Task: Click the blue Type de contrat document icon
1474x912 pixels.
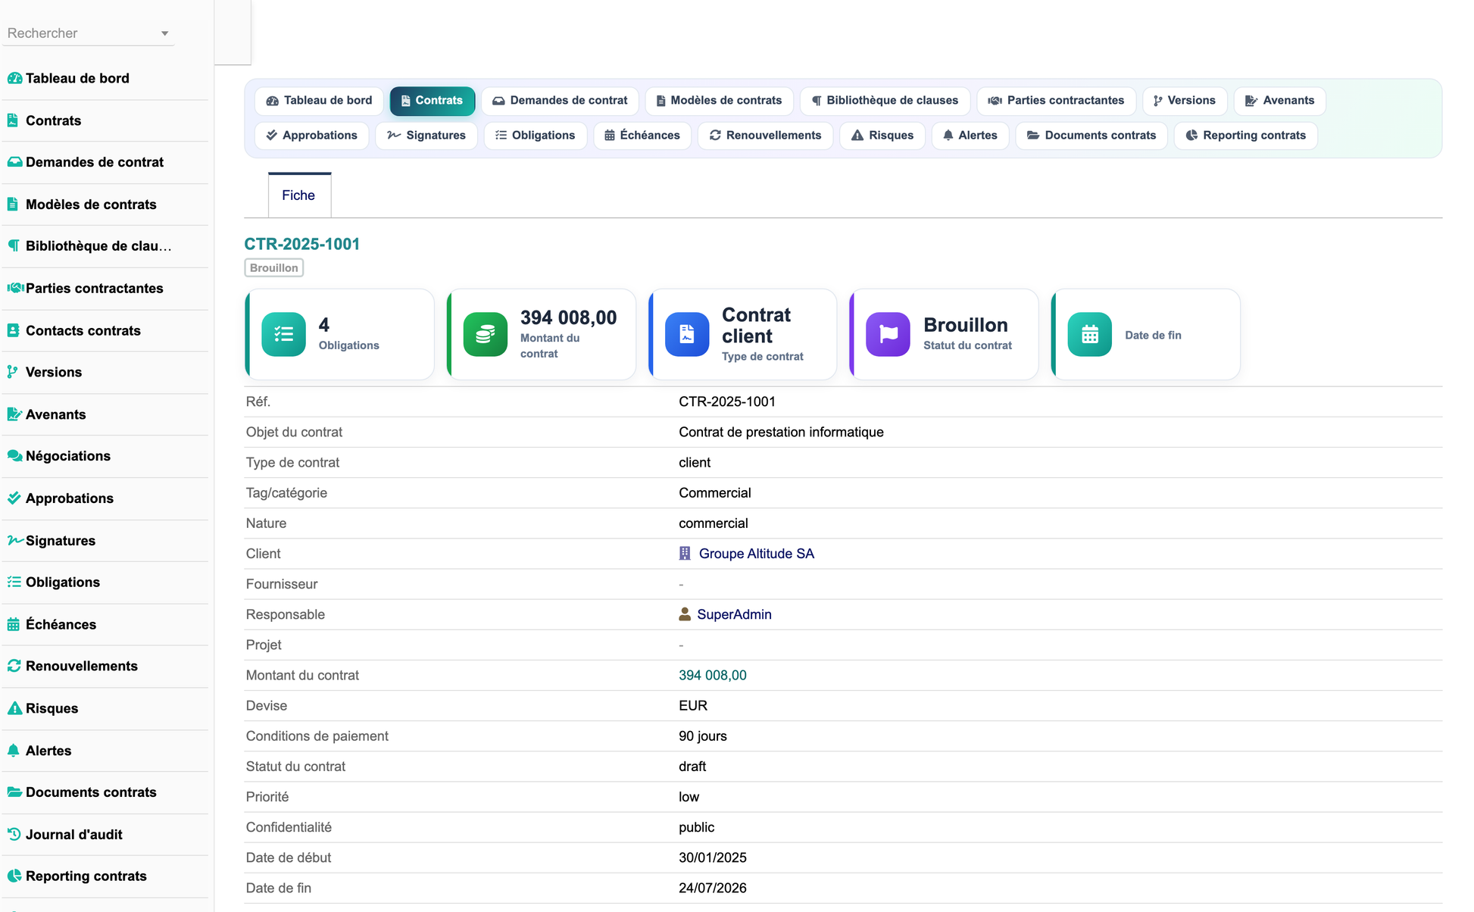Action: (x=687, y=334)
